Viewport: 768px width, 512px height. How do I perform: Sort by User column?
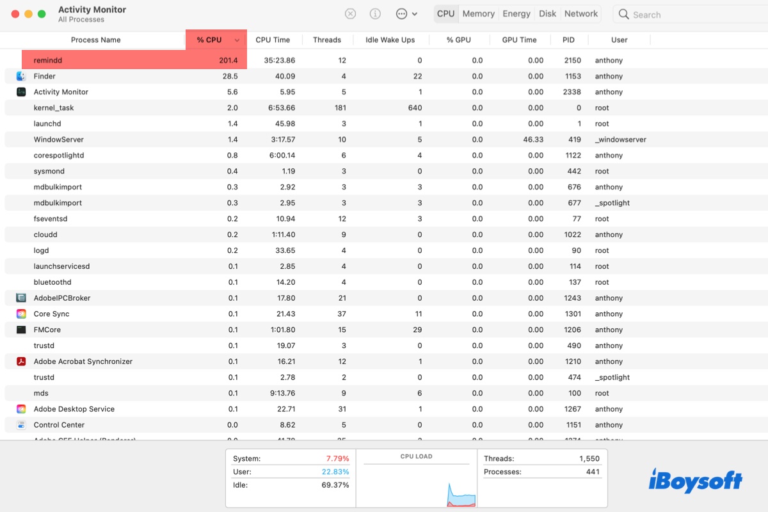coord(619,40)
